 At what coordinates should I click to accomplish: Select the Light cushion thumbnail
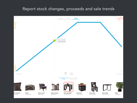point(56,87)
